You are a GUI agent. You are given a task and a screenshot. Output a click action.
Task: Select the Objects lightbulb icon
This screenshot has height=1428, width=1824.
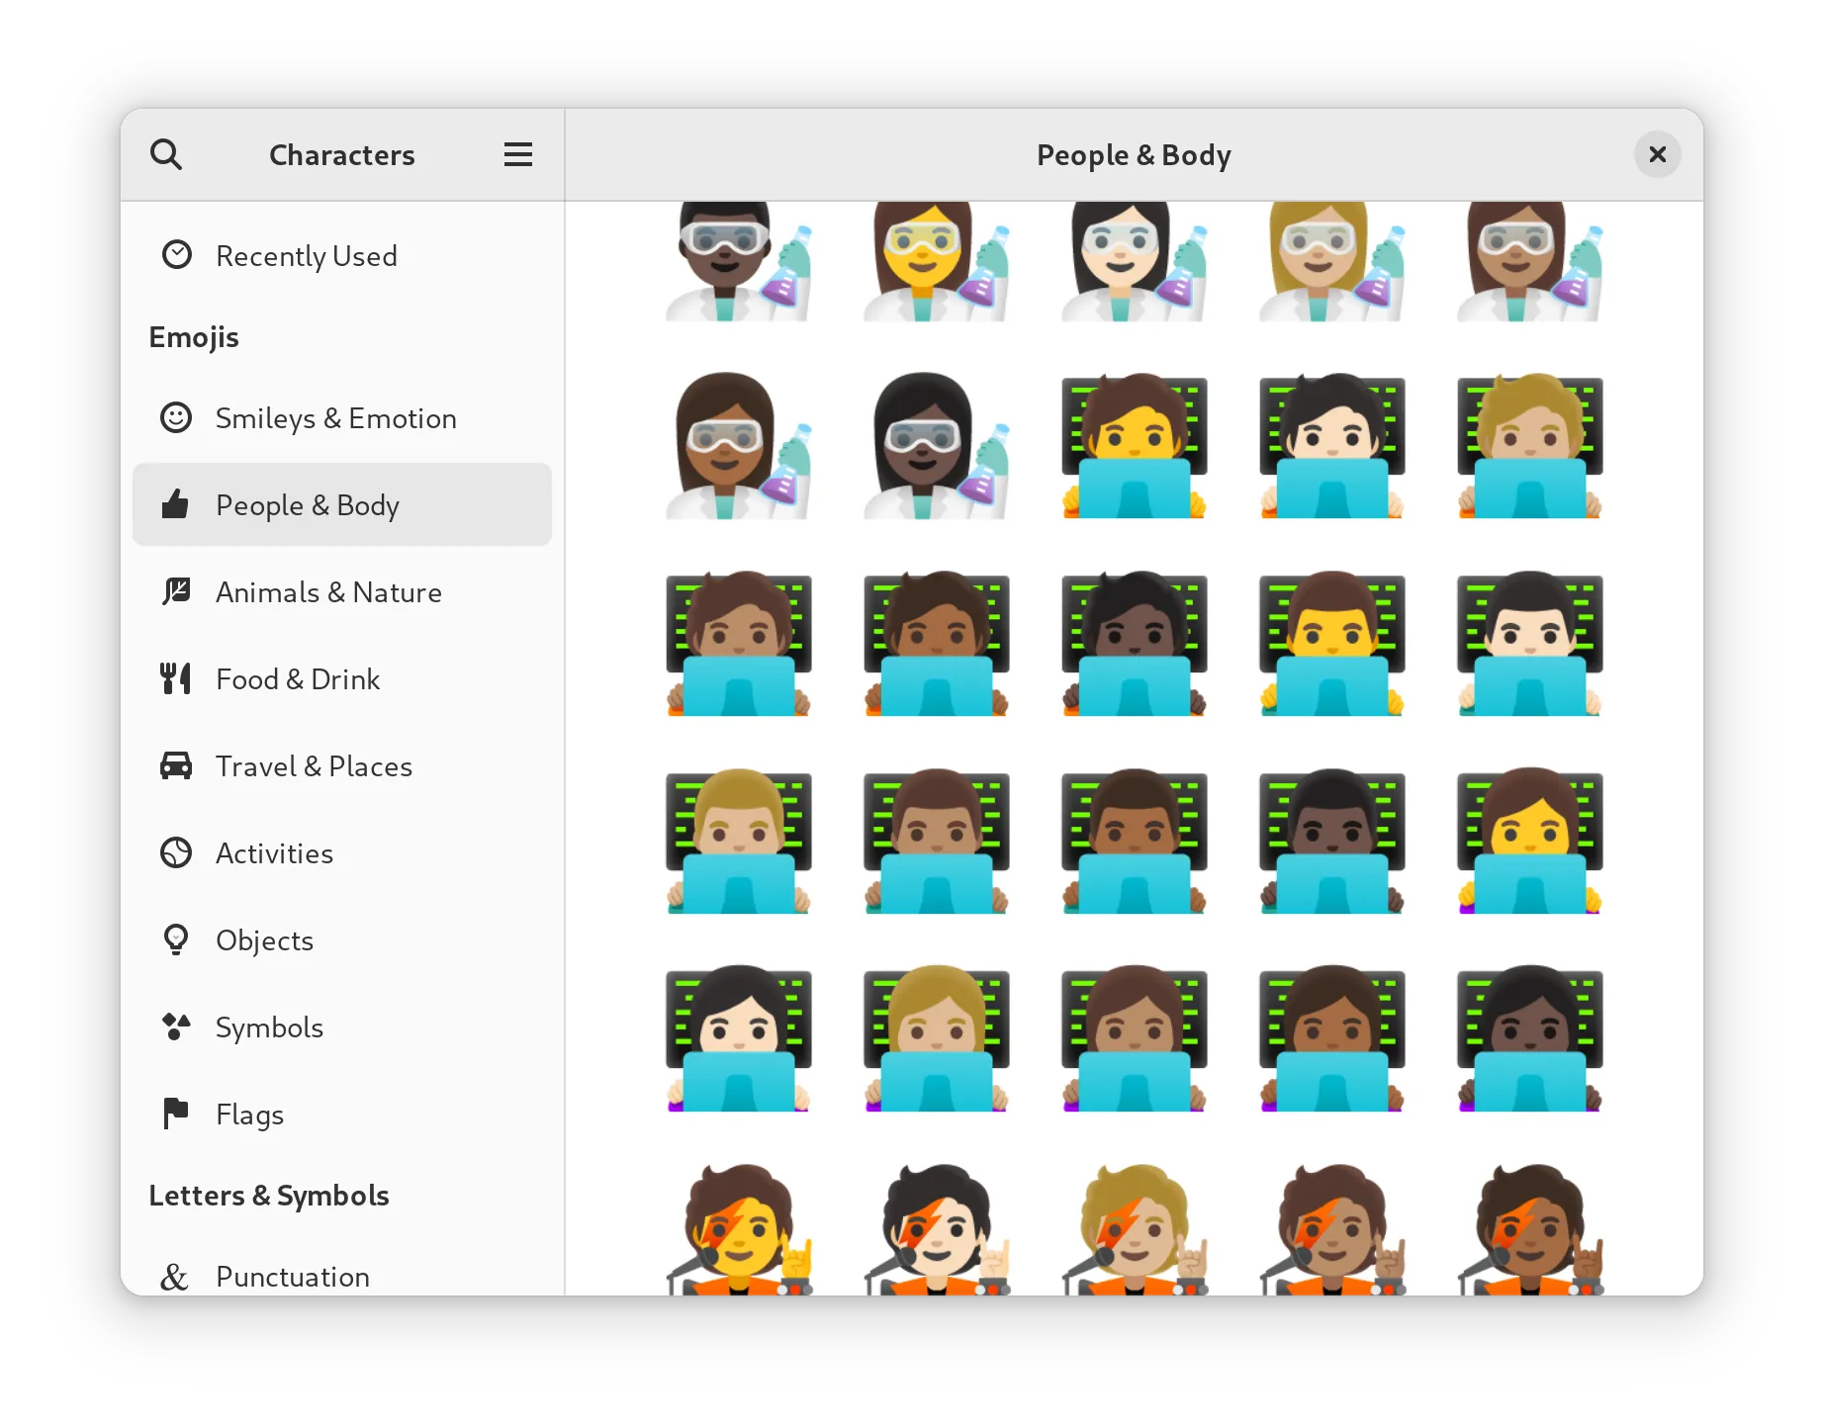(x=177, y=939)
